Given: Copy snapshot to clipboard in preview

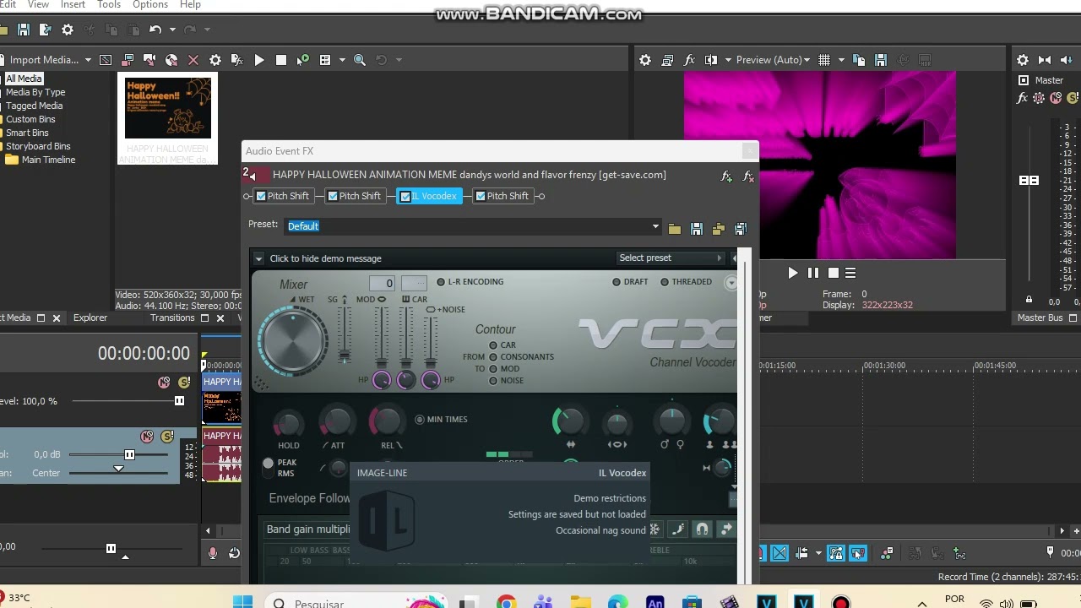Looking at the screenshot, I should (x=859, y=60).
